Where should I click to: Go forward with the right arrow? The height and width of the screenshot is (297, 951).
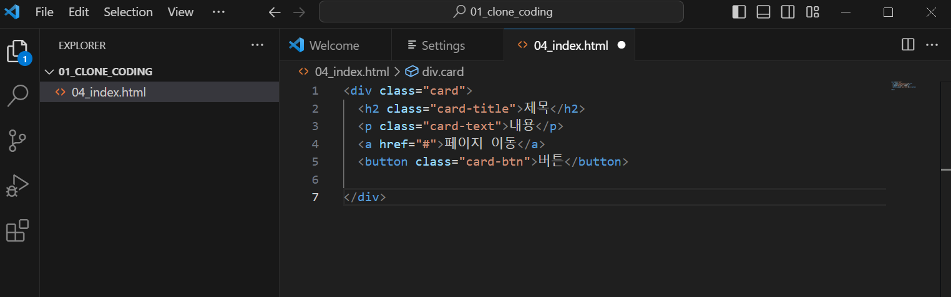tap(299, 12)
